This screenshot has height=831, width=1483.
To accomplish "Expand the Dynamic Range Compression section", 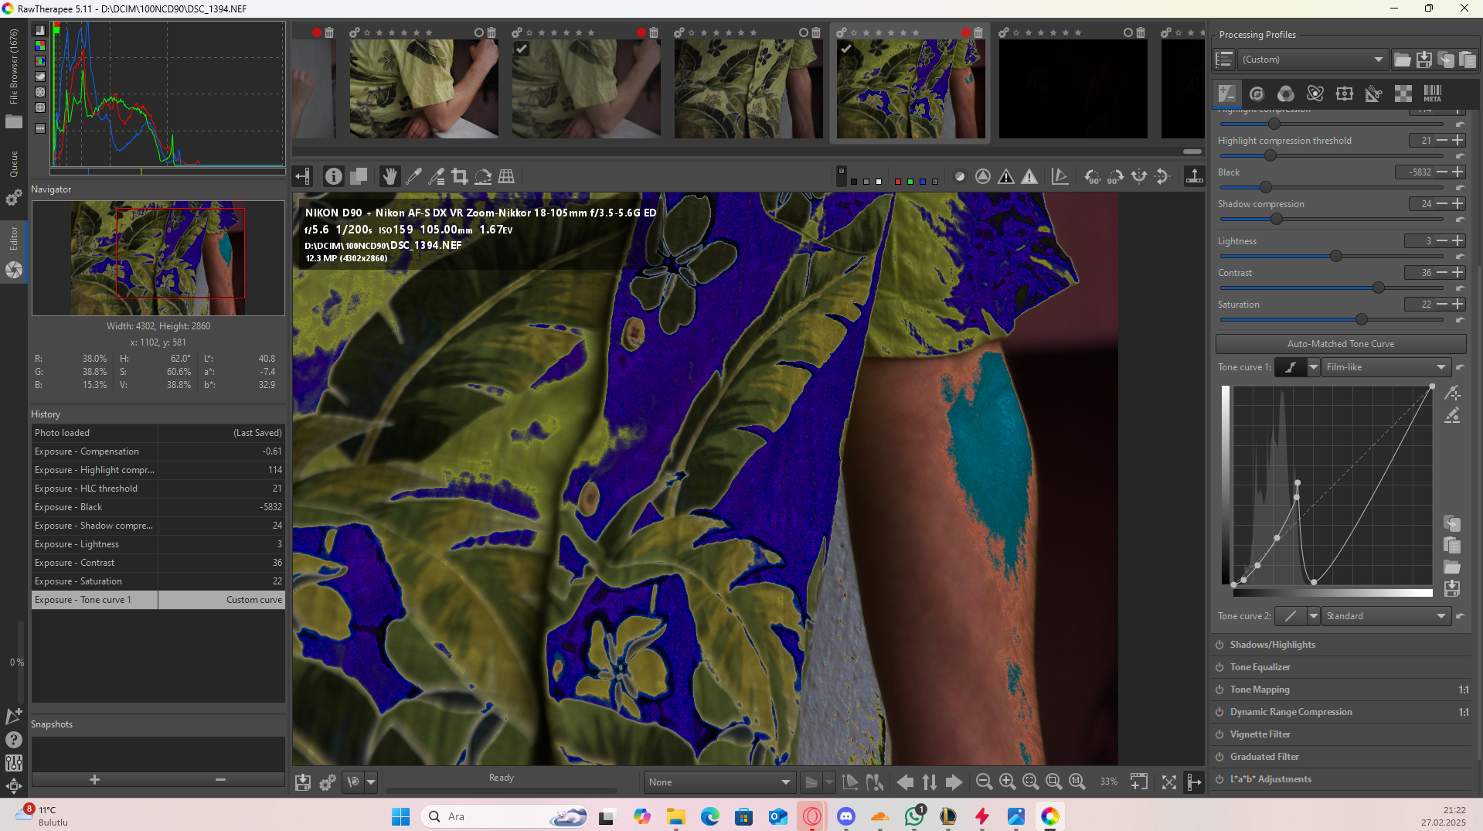I will point(1291,712).
